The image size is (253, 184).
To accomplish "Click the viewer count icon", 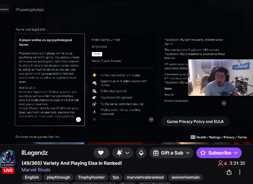I will point(221,163).
